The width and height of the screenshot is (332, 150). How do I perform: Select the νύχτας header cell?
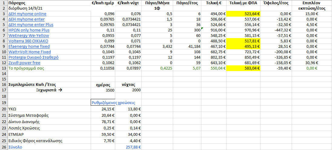(128, 85)
